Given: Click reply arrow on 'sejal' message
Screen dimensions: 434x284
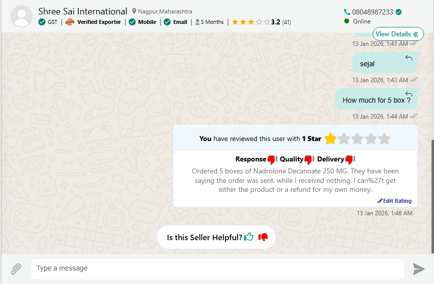Looking at the screenshot, I should [409, 58].
